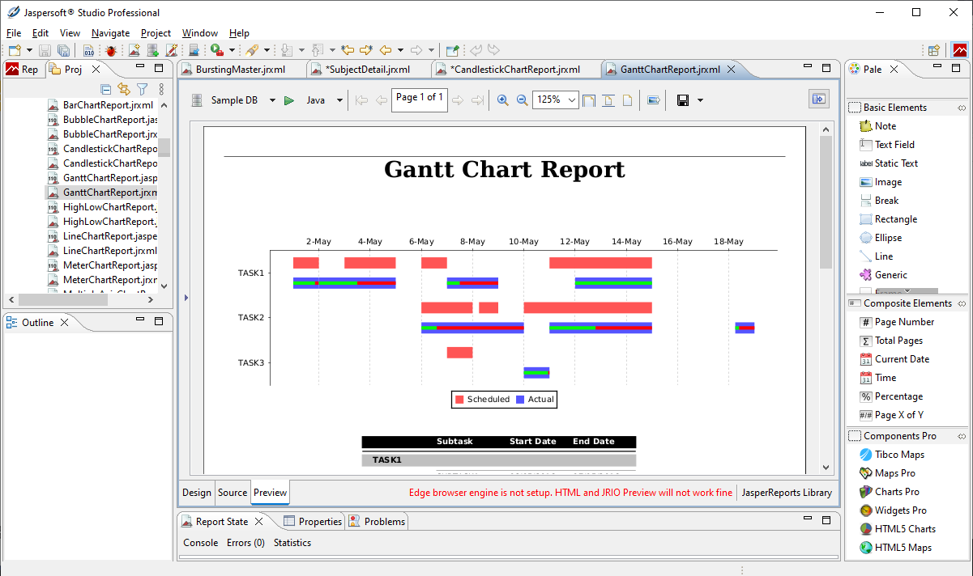Close the GanttChartReport.jrxml tab
Screen dimensions: 973x576
(x=732, y=70)
